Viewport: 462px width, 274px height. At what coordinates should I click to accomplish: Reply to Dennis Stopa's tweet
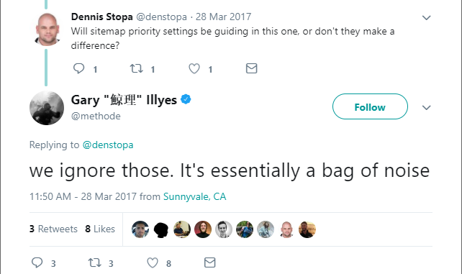[x=78, y=68]
